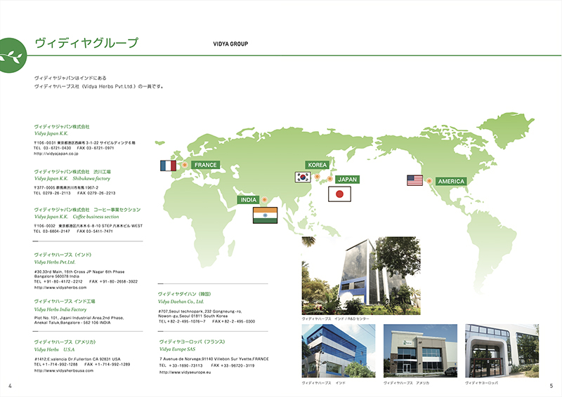This screenshot has height=397, width=562.
Task: Click the South Korean flag icon
Action: pos(302,177)
